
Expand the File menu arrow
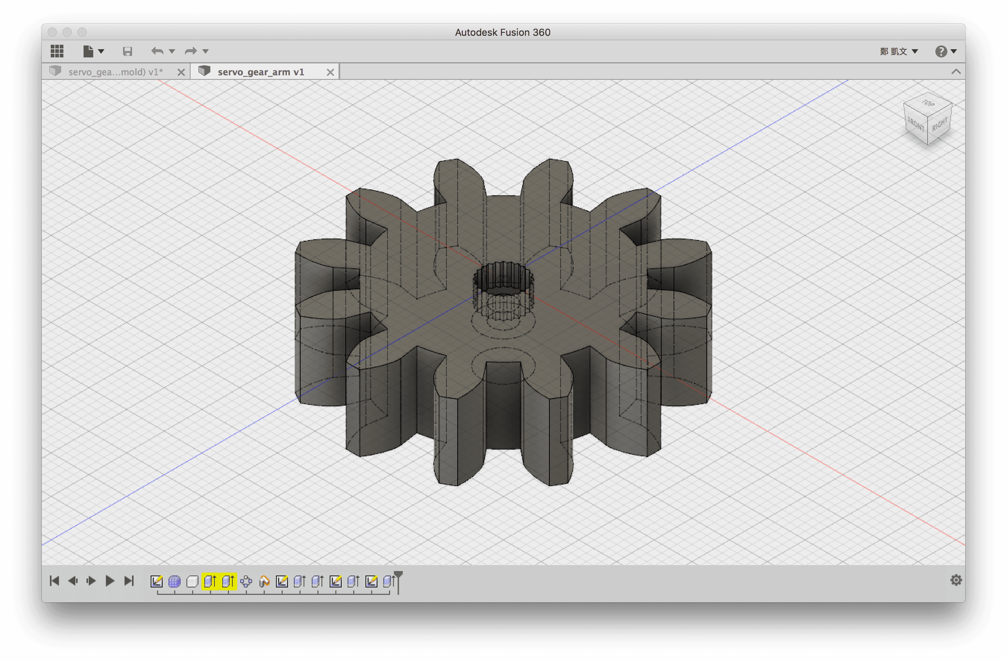101,51
